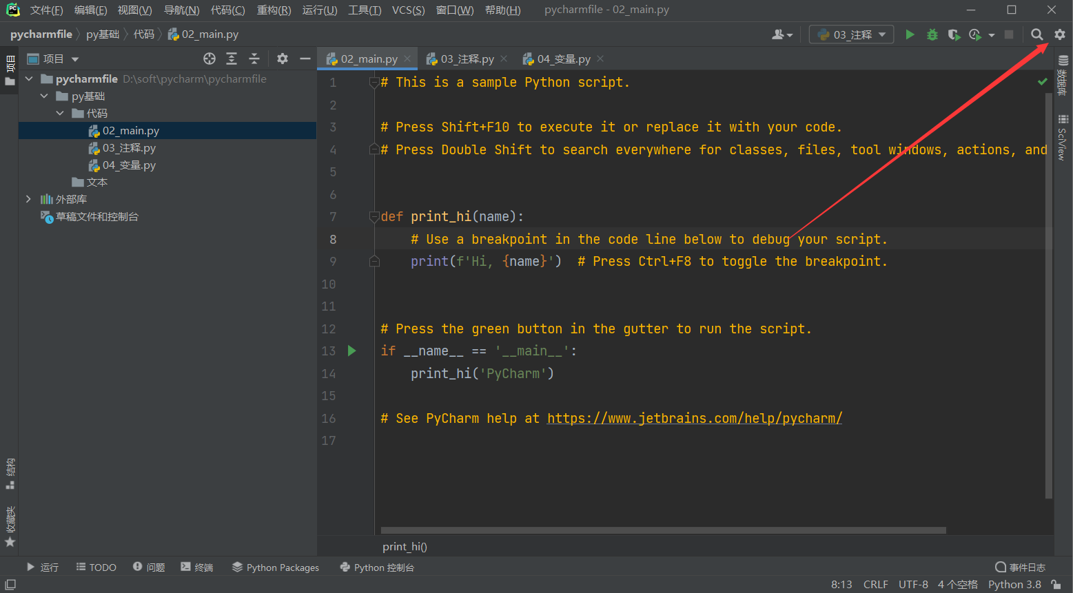Expand the 外部库 node
This screenshot has width=1073, height=593.
point(28,199)
